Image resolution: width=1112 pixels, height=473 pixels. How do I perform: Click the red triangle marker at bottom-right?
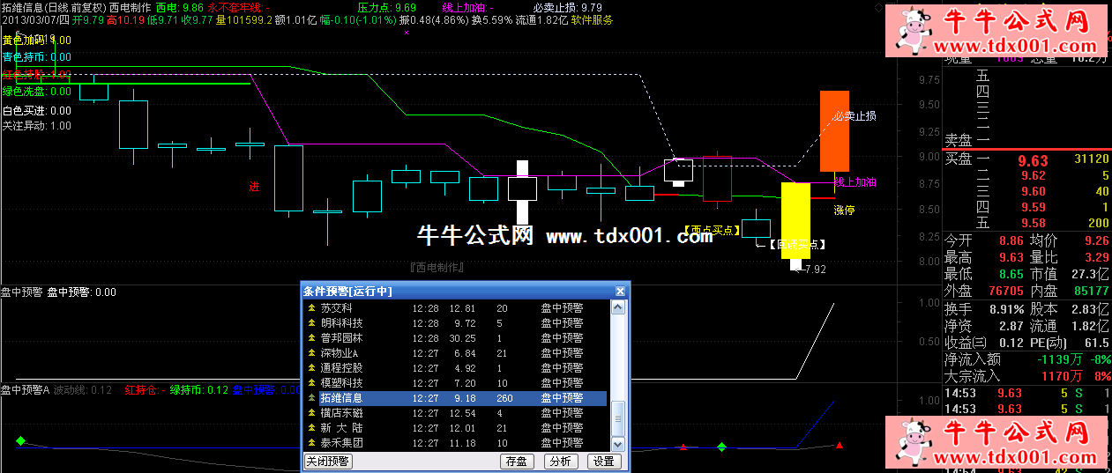coord(840,446)
